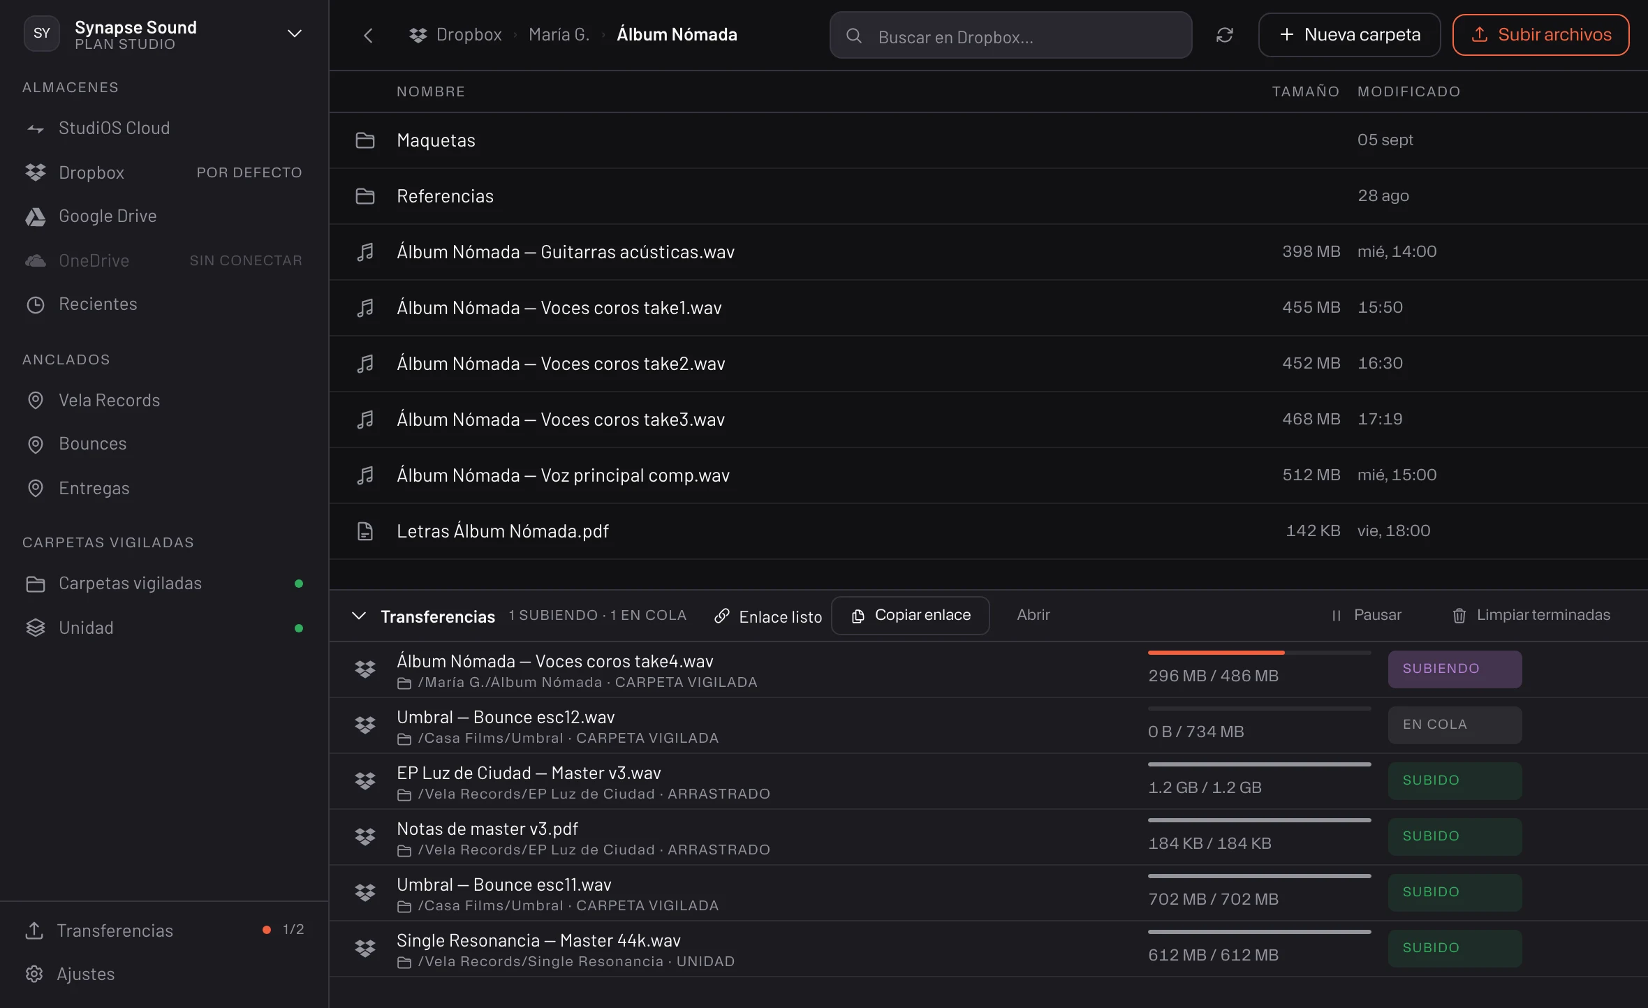Click document icon of Letras Álbum Nómada.pdf
The width and height of the screenshot is (1648, 1008).
[x=365, y=531]
